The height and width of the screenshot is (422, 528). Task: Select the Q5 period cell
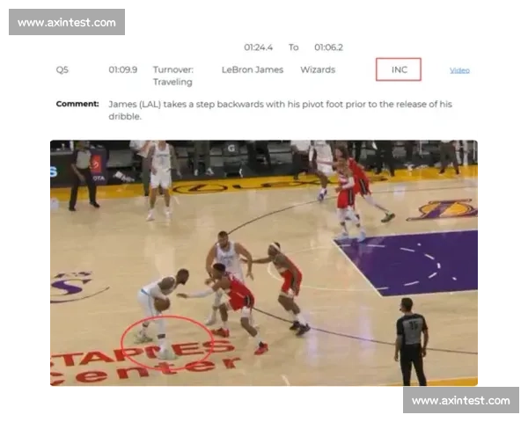[x=62, y=69]
